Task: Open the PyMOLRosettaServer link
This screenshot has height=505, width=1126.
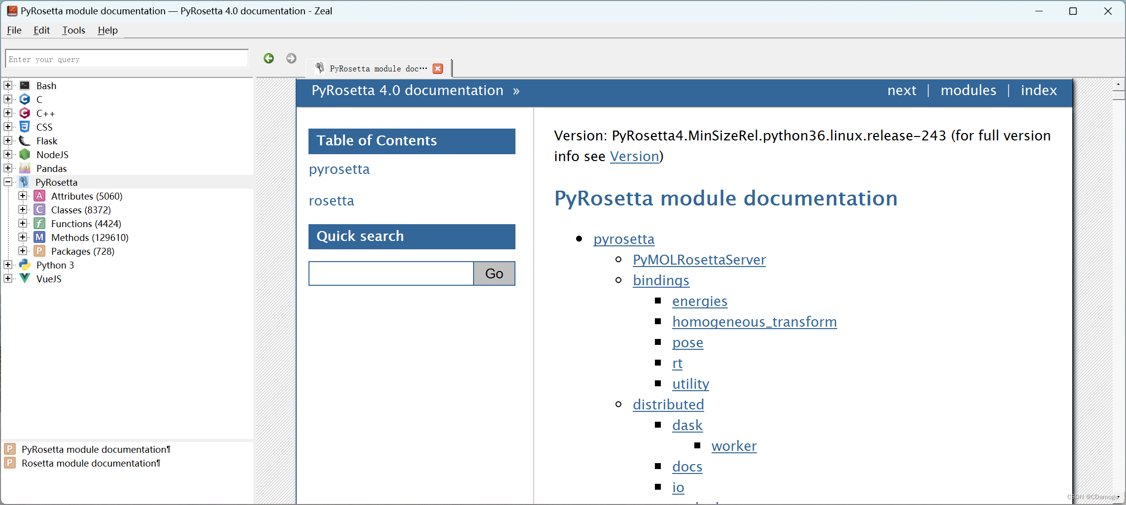Action: 699,260
